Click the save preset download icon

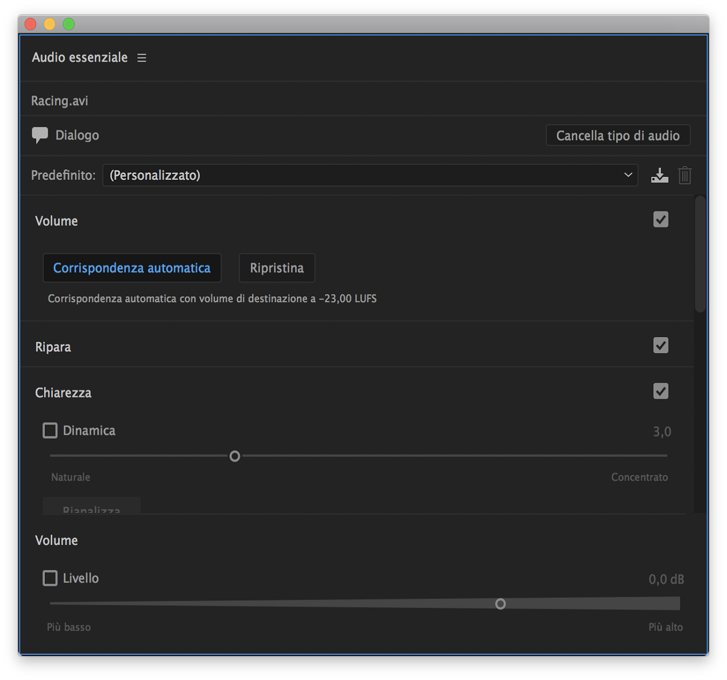(x=659, y=175)
